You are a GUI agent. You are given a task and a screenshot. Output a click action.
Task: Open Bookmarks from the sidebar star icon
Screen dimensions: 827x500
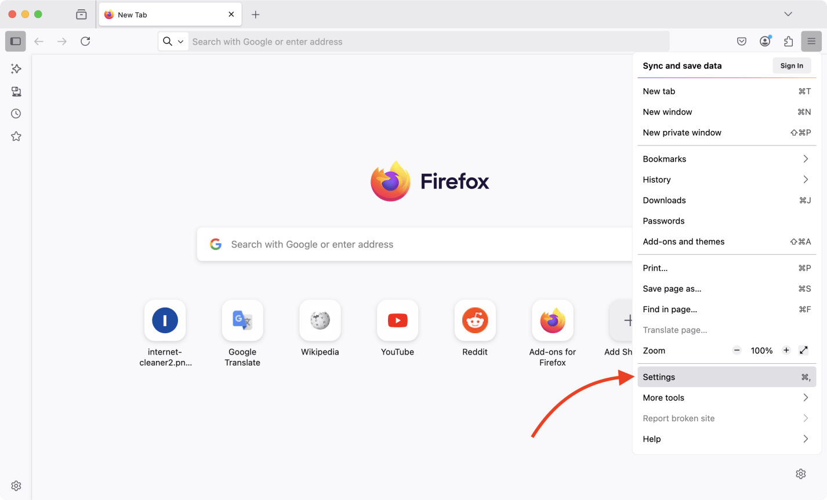[x=16, y=136]
